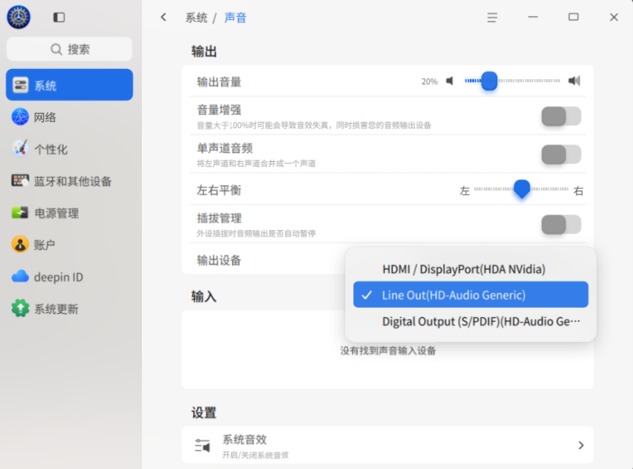Open 系统更新 in the sidebar
This screenshot has height=469, width=633.
pyautogui.click(x=70, y=309)
